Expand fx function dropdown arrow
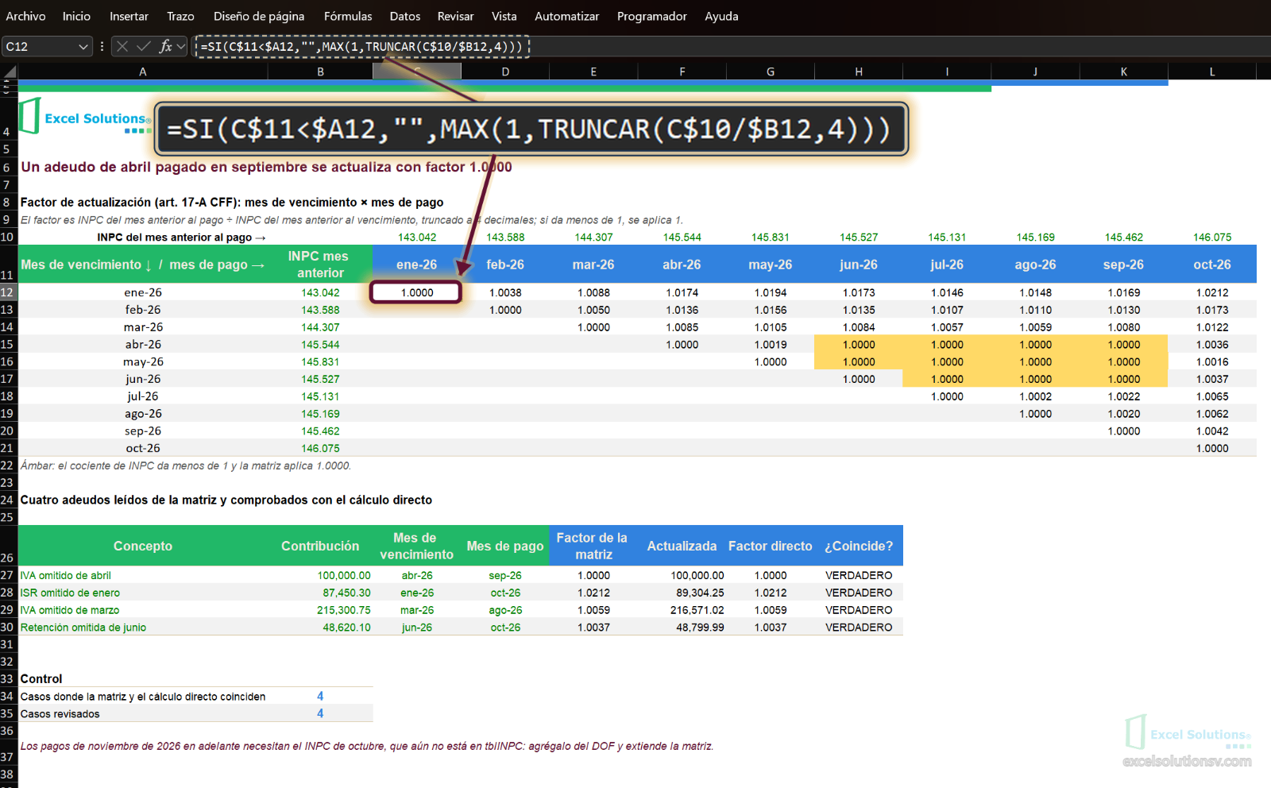Viewport: 1271px width, 788px height. 181,47
